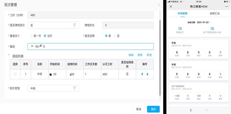Click the 结束时间 column header
Viewport: 231px width, 114px height.
tap(75, 64)
